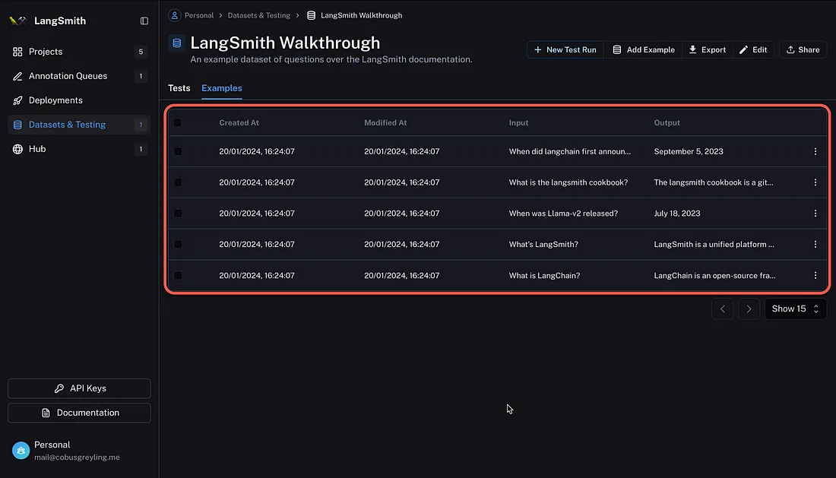The width and height of the screenshot is (836, 478).
Task: Open the 'Show 15' page size dropdown
Action: [x=796, y=309]
